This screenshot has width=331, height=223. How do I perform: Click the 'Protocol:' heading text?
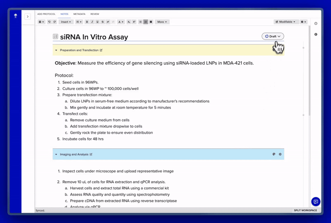[x=64, y=75]
